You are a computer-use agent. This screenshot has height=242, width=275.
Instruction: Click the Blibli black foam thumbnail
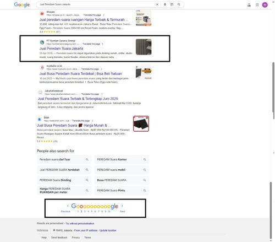[141, 123]
